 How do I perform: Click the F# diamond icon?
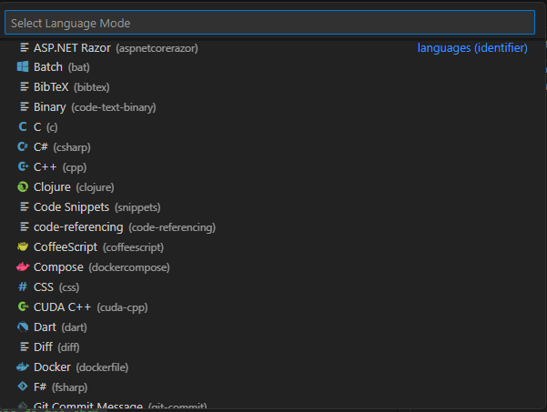[23, 387]
